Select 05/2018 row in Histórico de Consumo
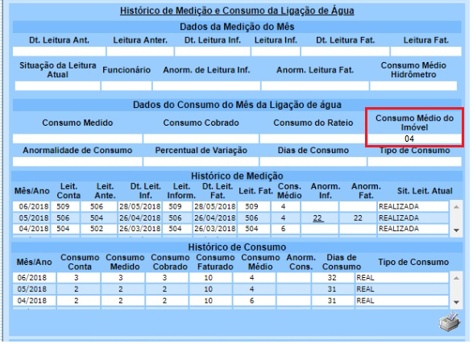This screenshot has height=344, width=473. point(230,289)
